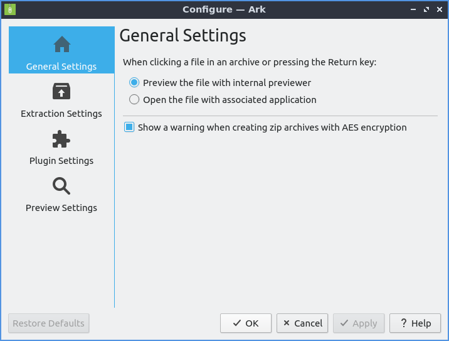449x341 pixels.
Task: Switch to the Extraction Settings page label
Action: pyautogui.click(x=61, y=114)
